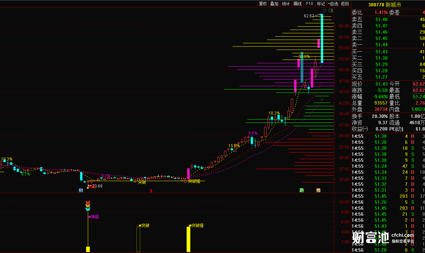Select the 买一 bid row at 51.43
425x253 pixels.
tap(388, 52)
